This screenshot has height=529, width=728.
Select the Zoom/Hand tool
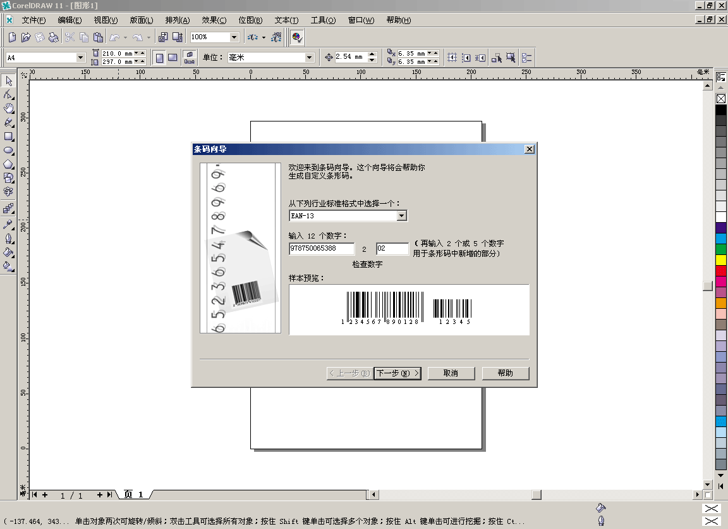point(8,109)
